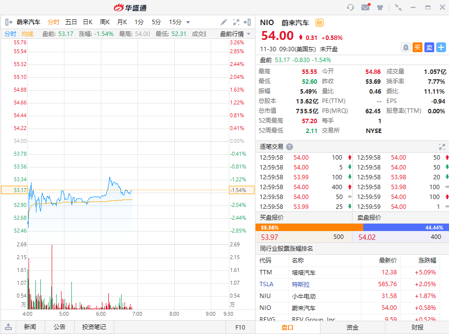Collapse left panel icon beside 蔚来汽车

click(8, 22)
